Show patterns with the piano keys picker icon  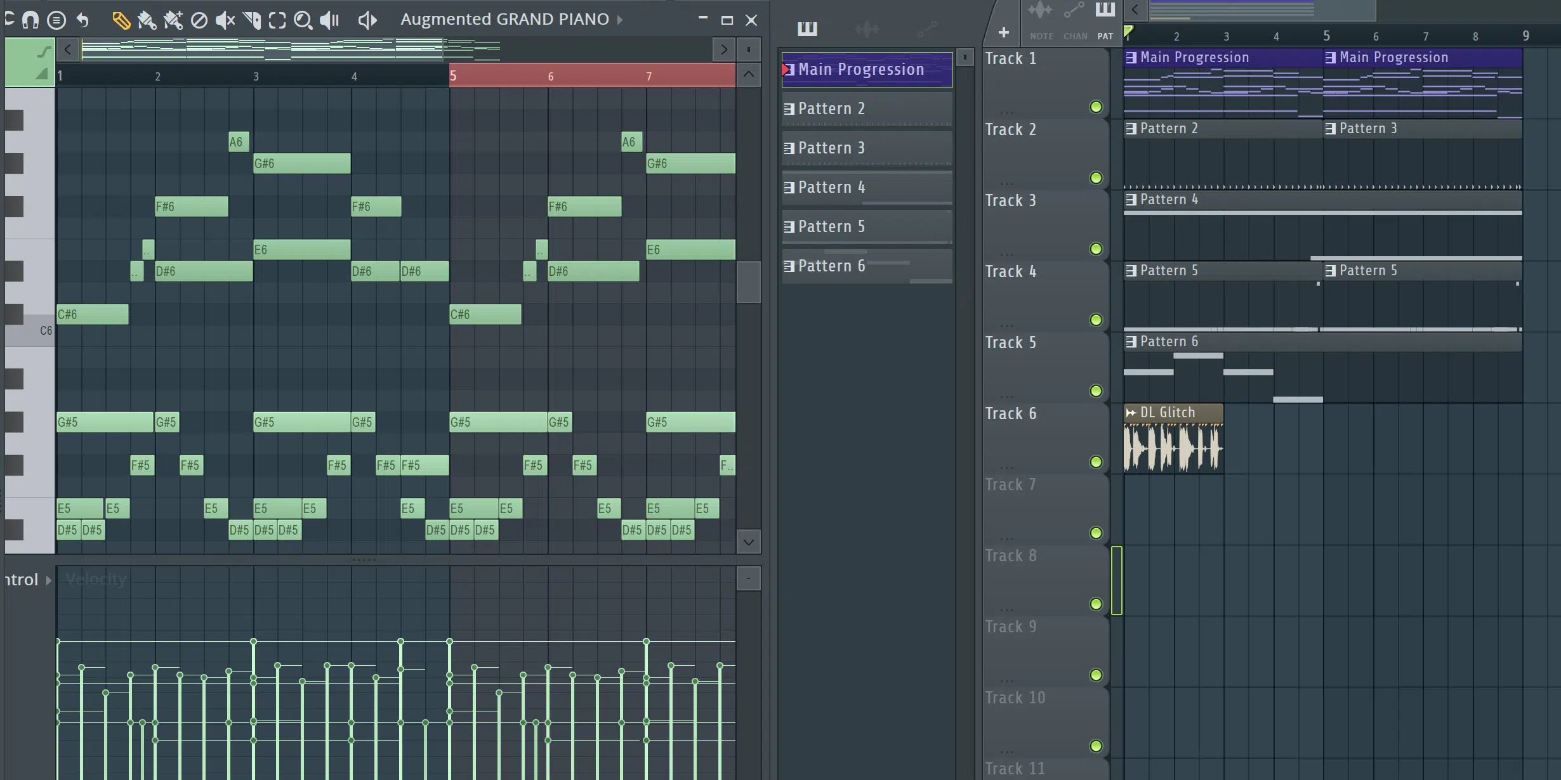807,28
